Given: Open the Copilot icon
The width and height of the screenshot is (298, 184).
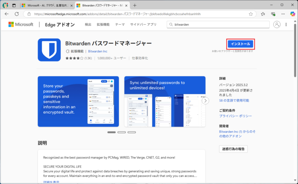Looking at the screenshot, I should tap(292, 14).
